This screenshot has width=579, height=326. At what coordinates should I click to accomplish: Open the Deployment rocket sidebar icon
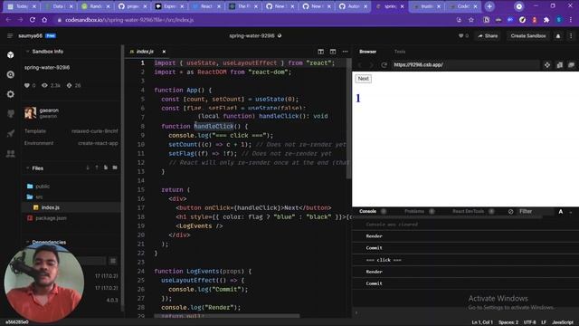pos(10,133)
